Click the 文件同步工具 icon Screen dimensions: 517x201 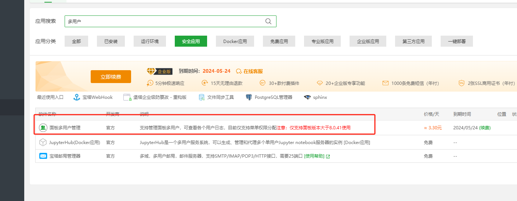point(202,97)
